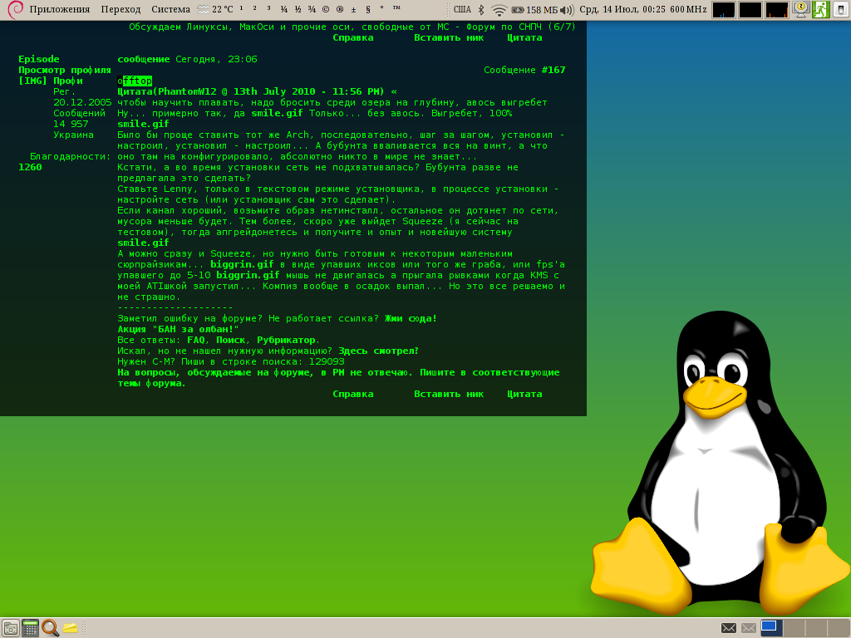Open the volume speaker applet

(567, 10)
